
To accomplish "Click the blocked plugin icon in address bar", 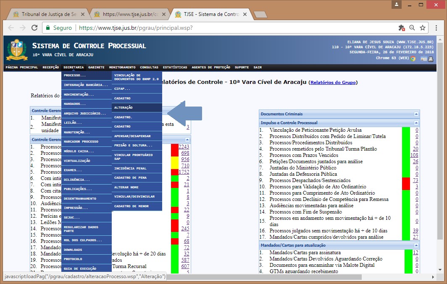I will click(x=402, y=28).
